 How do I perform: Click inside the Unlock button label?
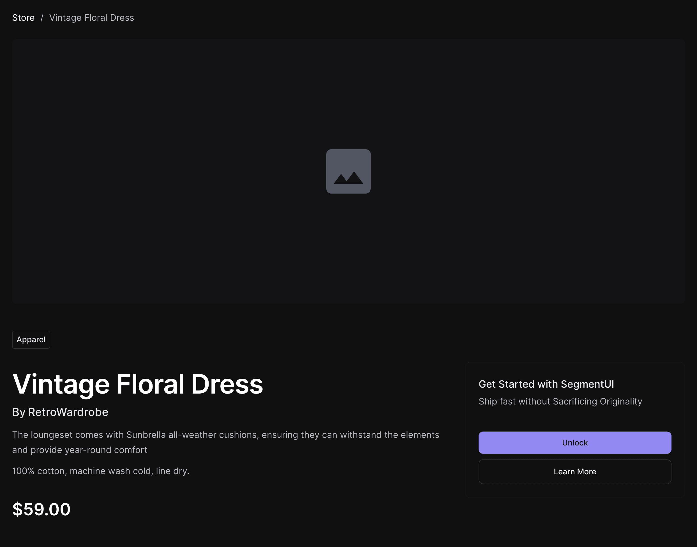(x=574, y=443)
